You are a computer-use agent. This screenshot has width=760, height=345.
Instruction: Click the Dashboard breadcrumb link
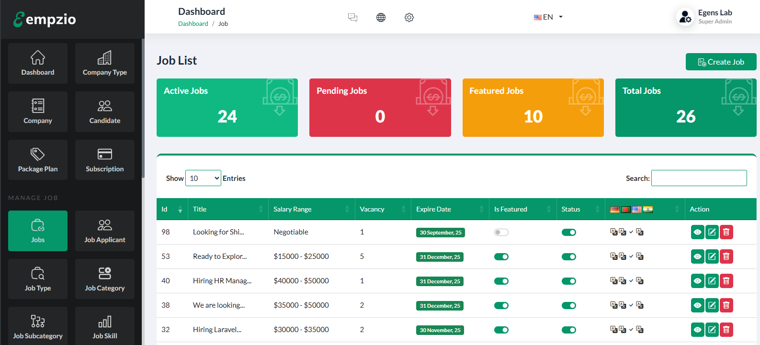pos(193,24)
